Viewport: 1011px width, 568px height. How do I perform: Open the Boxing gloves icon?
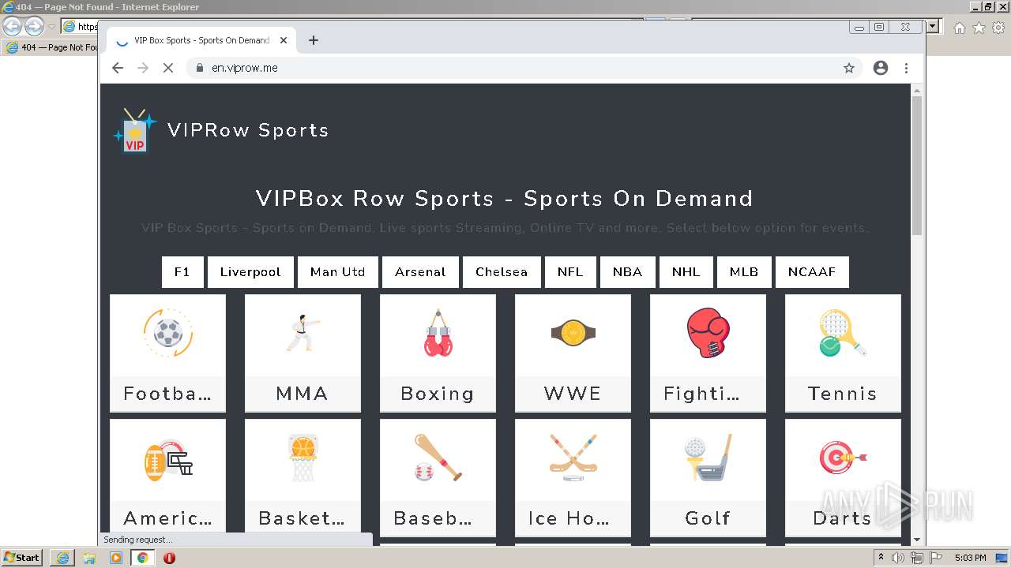tap(438, 333)
